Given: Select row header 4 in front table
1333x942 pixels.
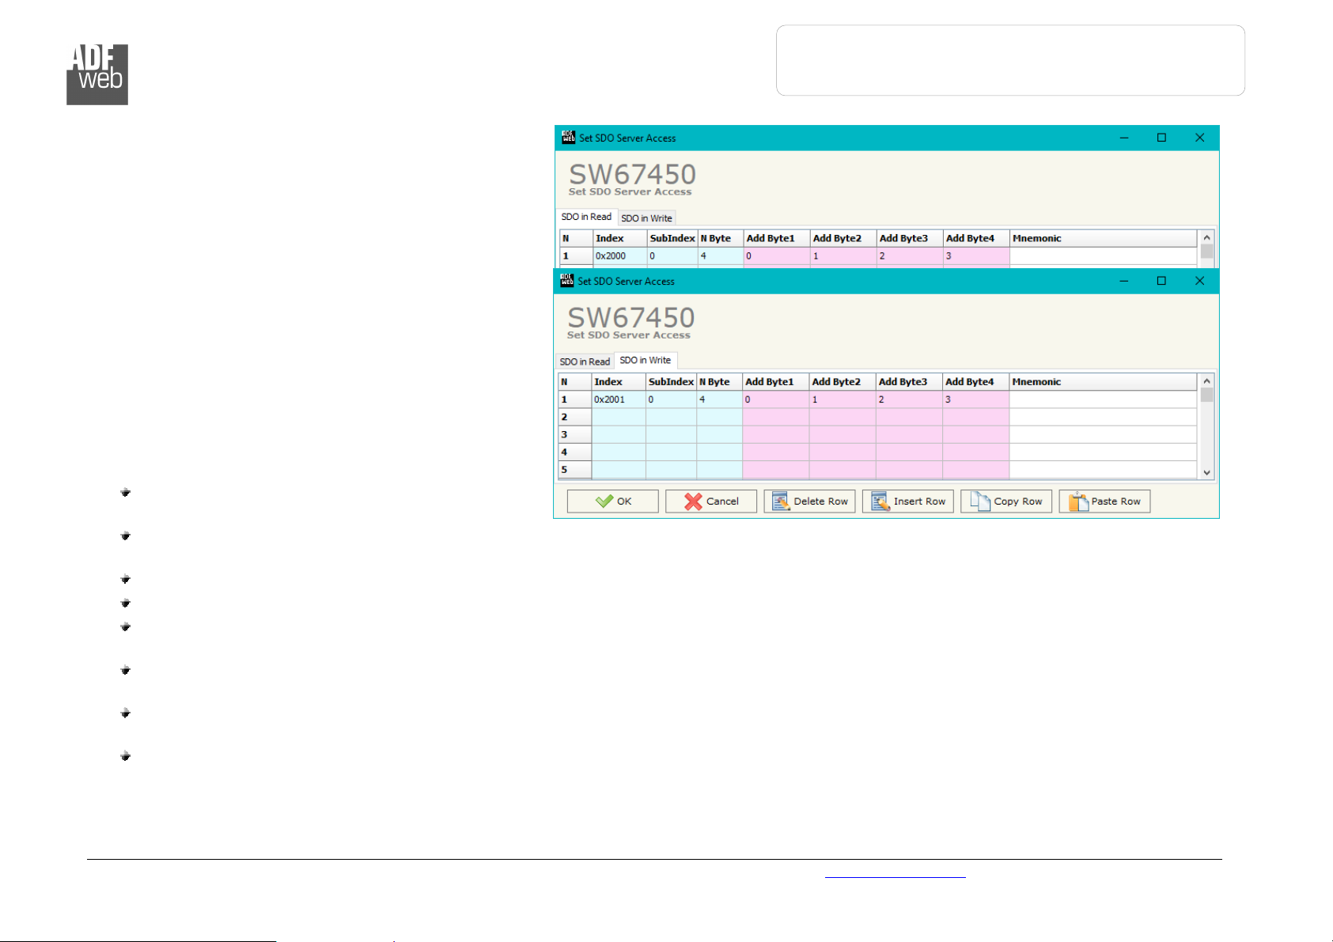Looking at the screenshot, I should (x=574, y=452).
